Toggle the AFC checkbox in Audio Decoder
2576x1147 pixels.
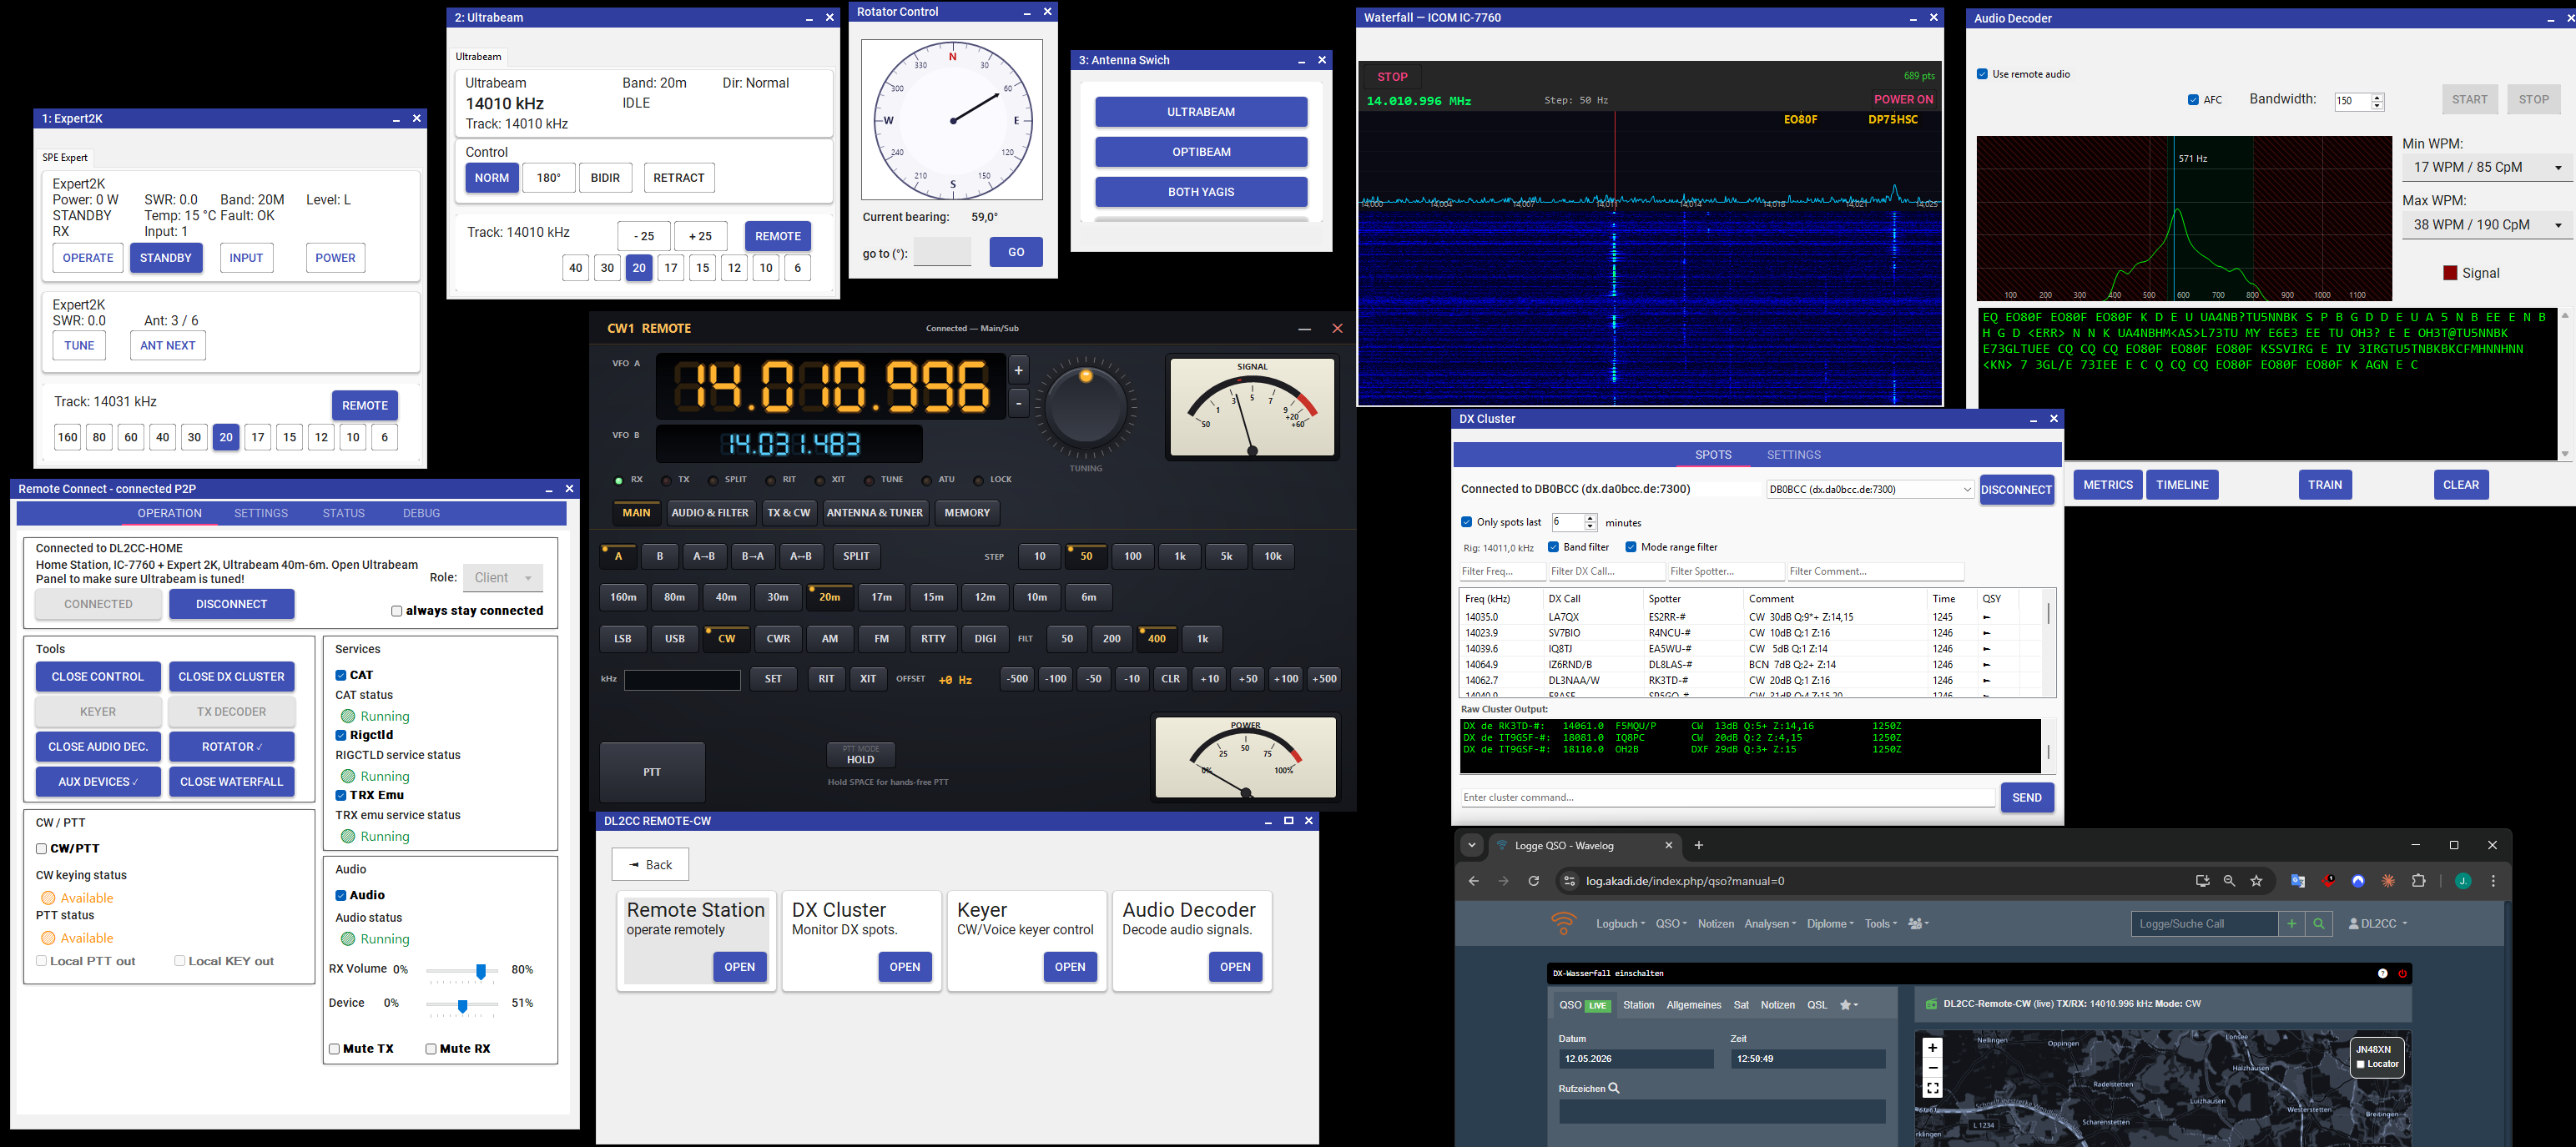pos(2193,100)
